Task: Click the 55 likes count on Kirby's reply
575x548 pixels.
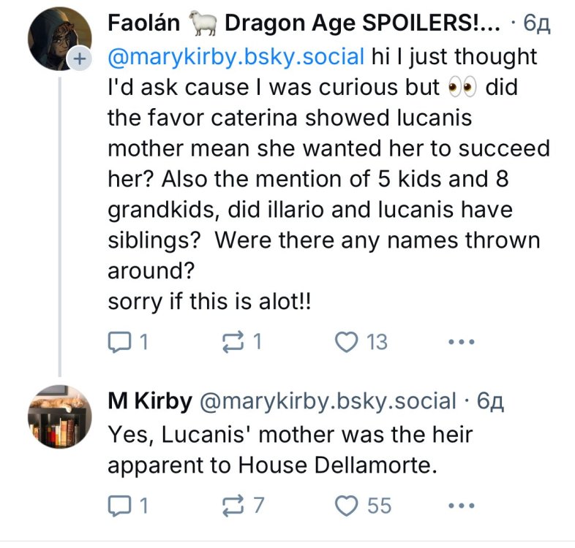Action: coord(379,505)
